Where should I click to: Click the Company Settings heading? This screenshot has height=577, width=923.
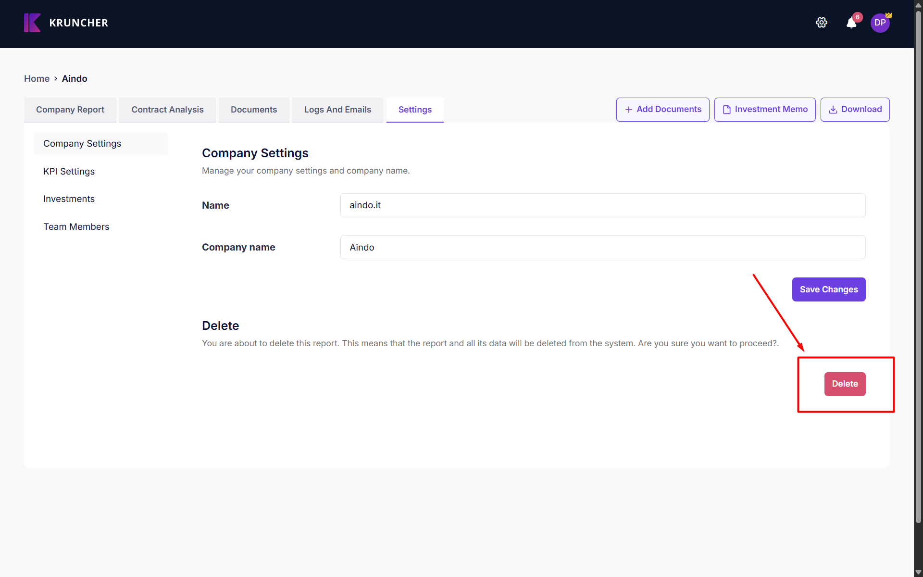pos(255,153)
